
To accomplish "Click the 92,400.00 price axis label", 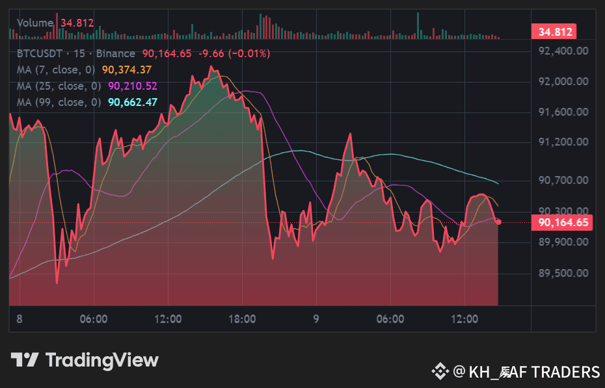I will [563, 51].
